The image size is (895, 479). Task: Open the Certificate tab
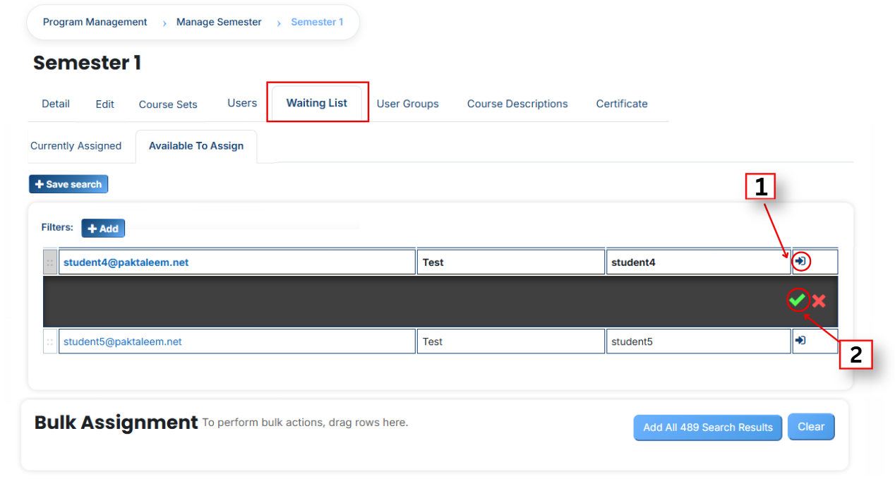click(x=622, y=104)
